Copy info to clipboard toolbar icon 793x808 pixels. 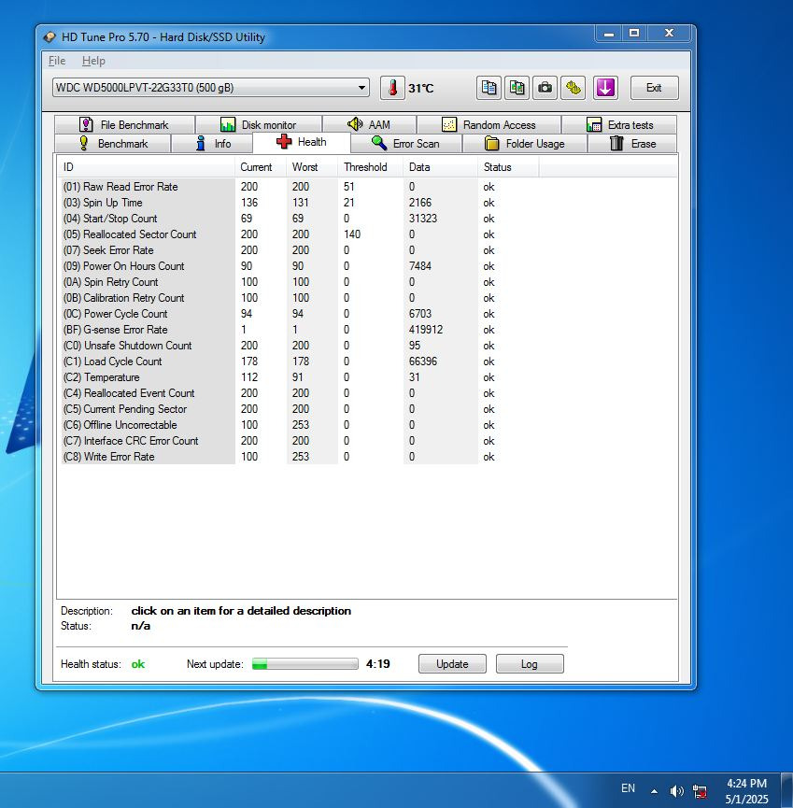(x=489, y=88)
